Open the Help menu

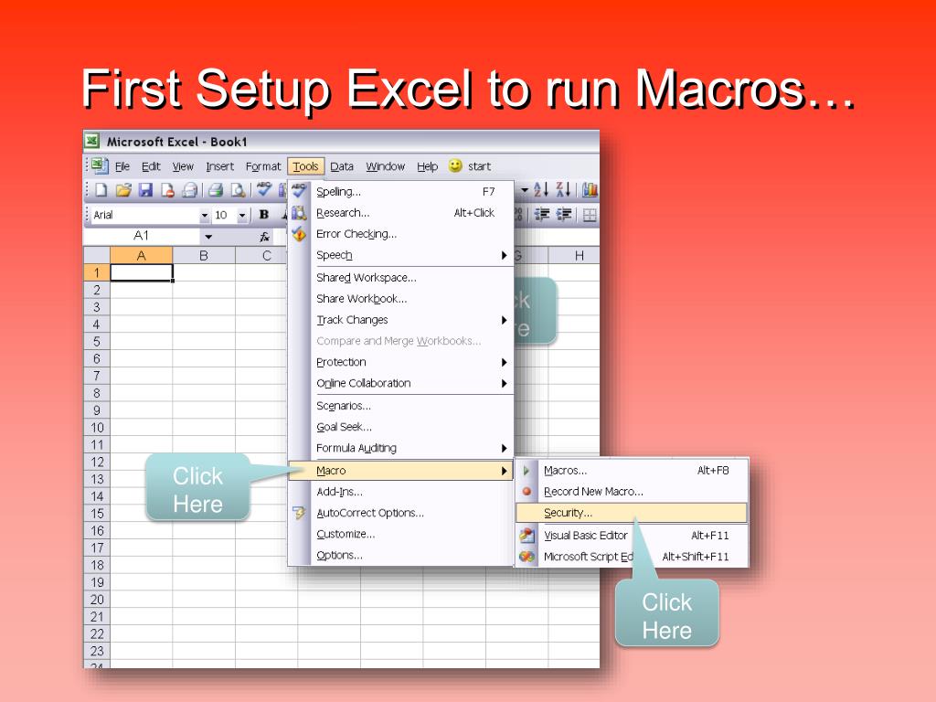[428, 166]
